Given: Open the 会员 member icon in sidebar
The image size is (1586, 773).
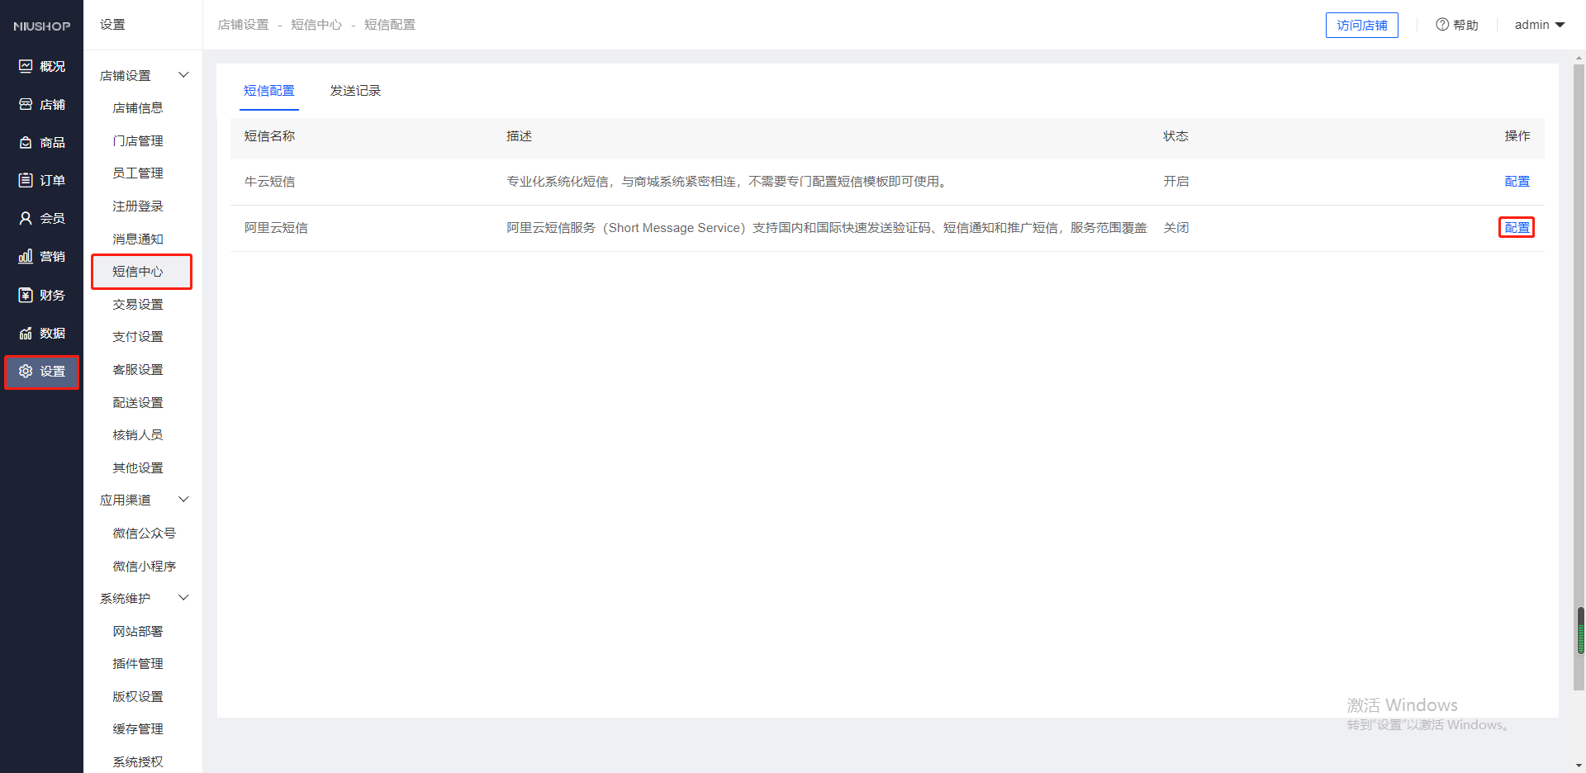Looking at the screenshot, I should 26,218.
